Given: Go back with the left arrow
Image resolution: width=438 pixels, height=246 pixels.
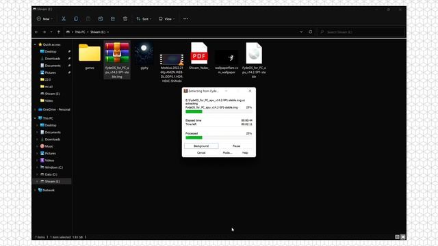Looking at the screenshot, I should [36, 32].
